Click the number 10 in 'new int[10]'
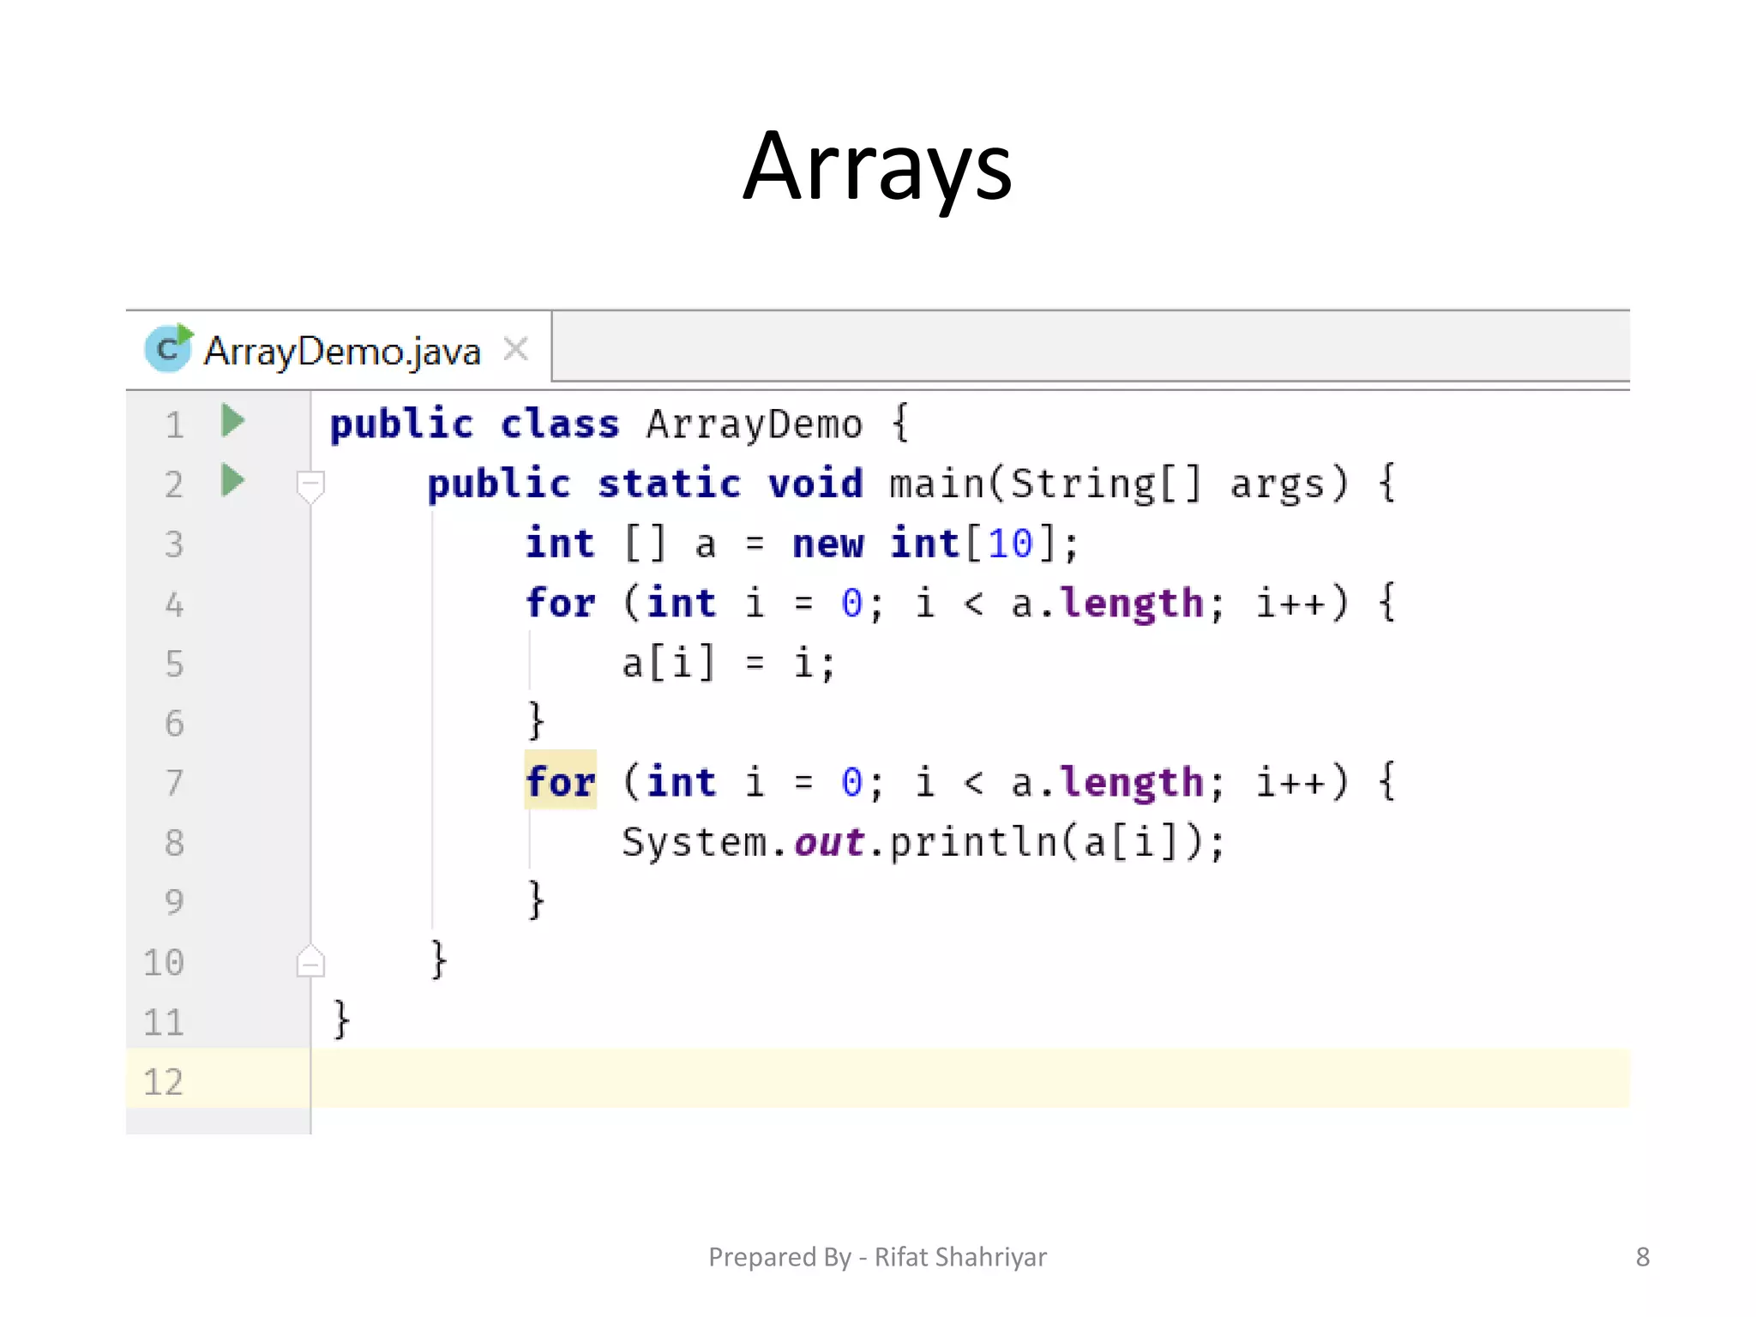The width and height of the screenshot is (1756, 1317). coord(1010,544)
